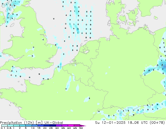Image resolution: width=166 pixels, height=129 pixels.
Task: Click the 20–25 legend color swatch
Action: tap(47, 126)
